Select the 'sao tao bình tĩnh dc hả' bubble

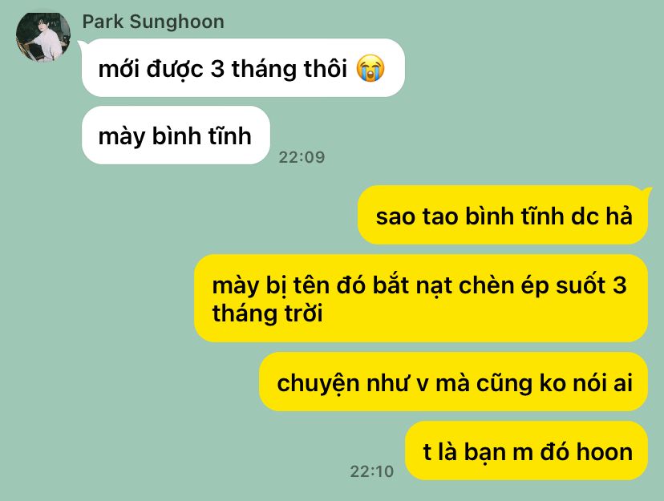tap(503, 216)
